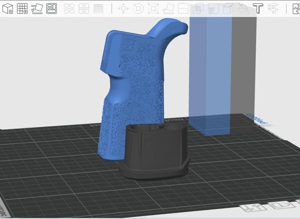Select the Color painting bucket tool
This screenshot has width=300, height=219.
[243, 9]
